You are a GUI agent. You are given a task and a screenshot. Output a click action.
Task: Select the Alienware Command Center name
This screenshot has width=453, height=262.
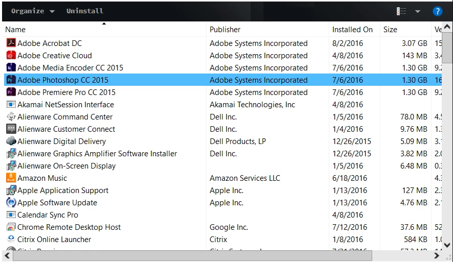65,117
